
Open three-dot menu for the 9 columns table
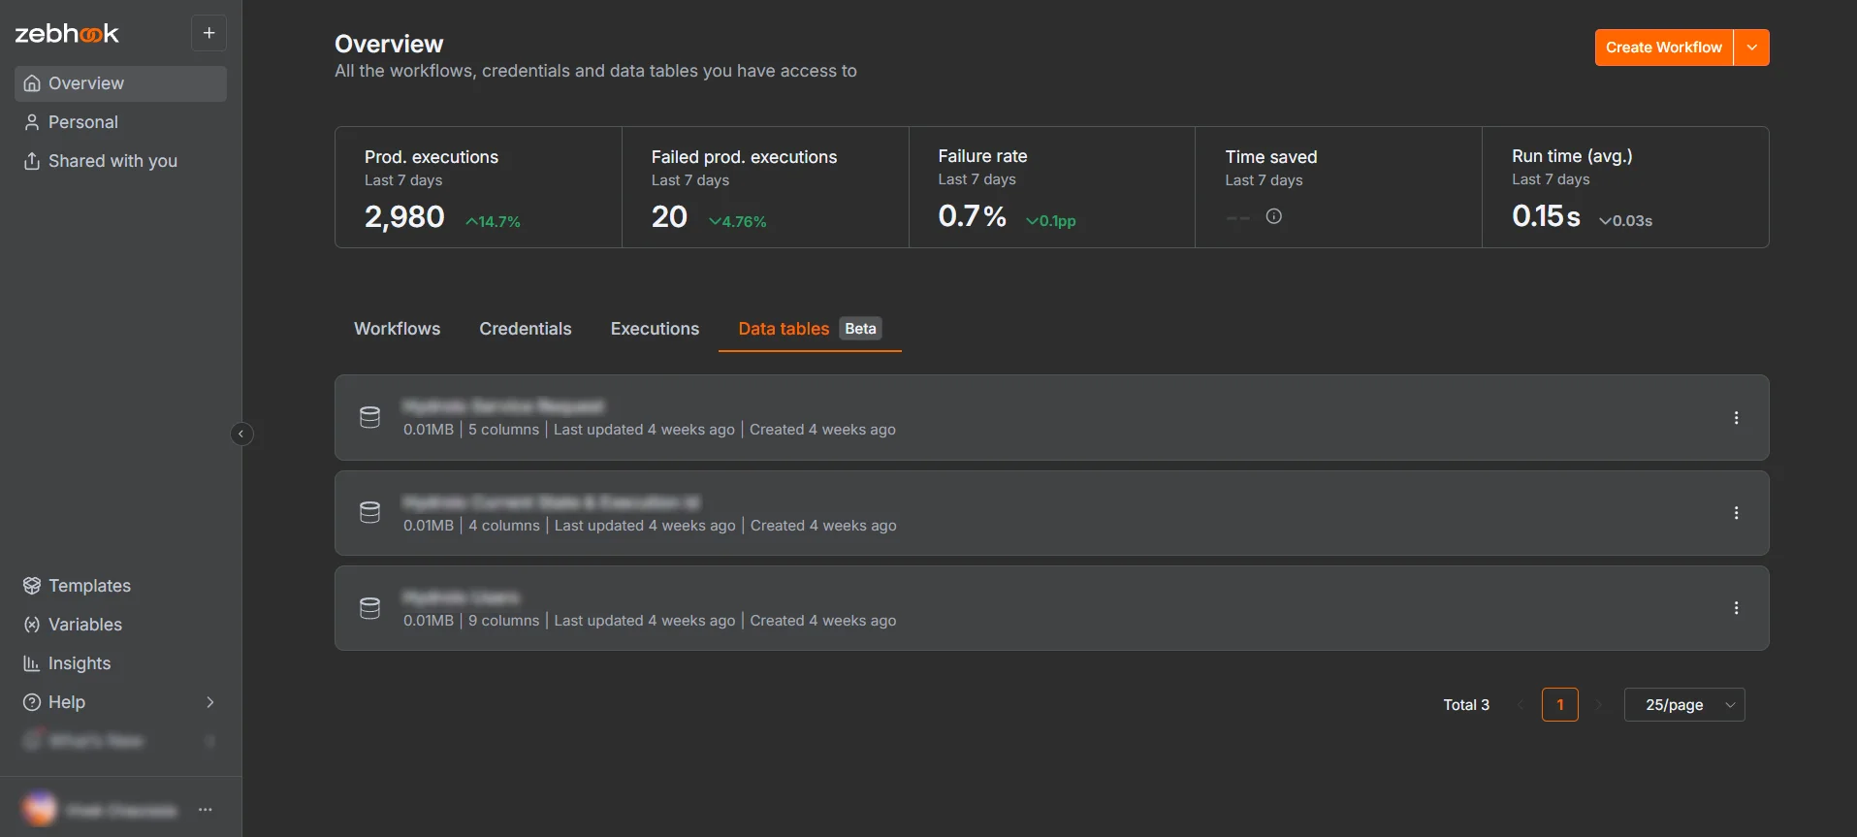[x=1735, y=608]
